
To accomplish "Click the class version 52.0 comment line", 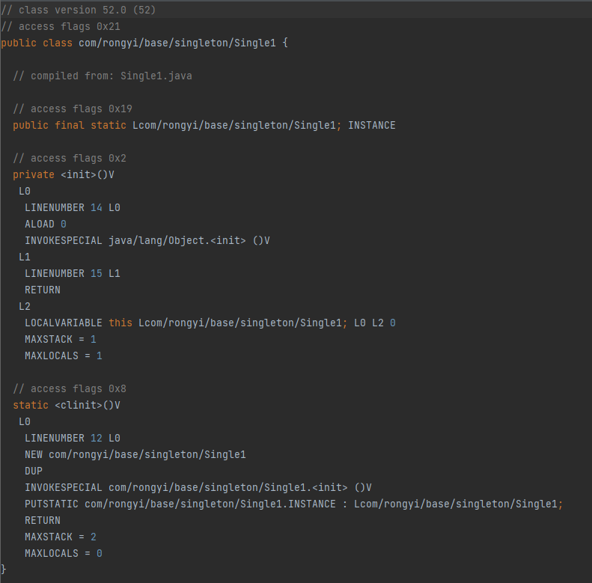I will tap(78, 10).
